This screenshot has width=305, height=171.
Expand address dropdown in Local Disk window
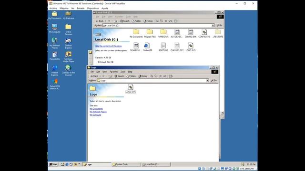pos(213,25)
